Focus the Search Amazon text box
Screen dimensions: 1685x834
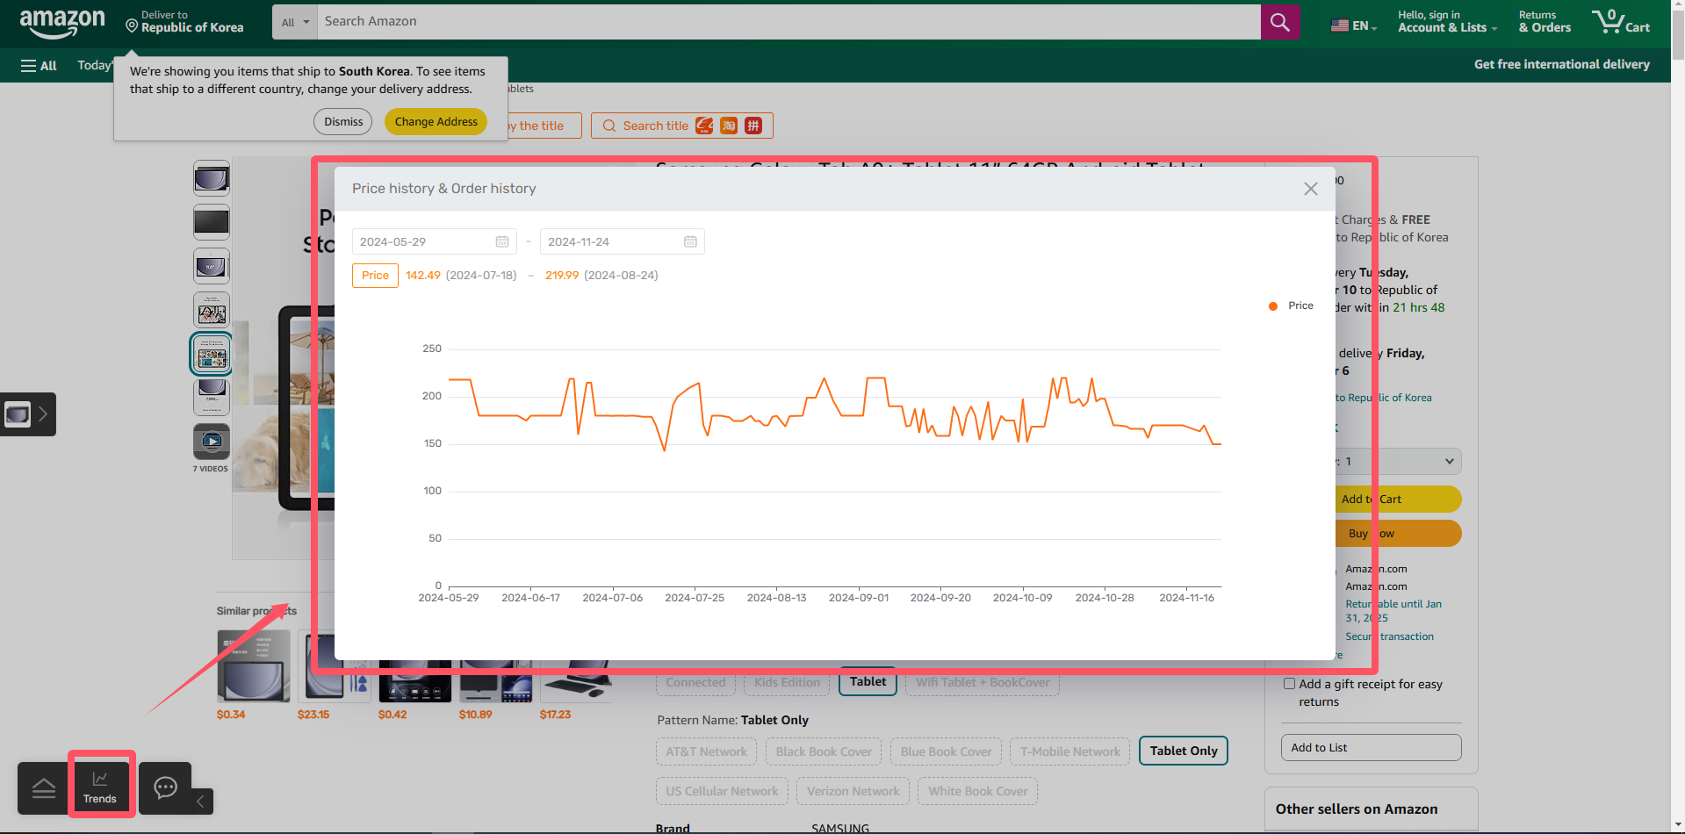[788, 22]
